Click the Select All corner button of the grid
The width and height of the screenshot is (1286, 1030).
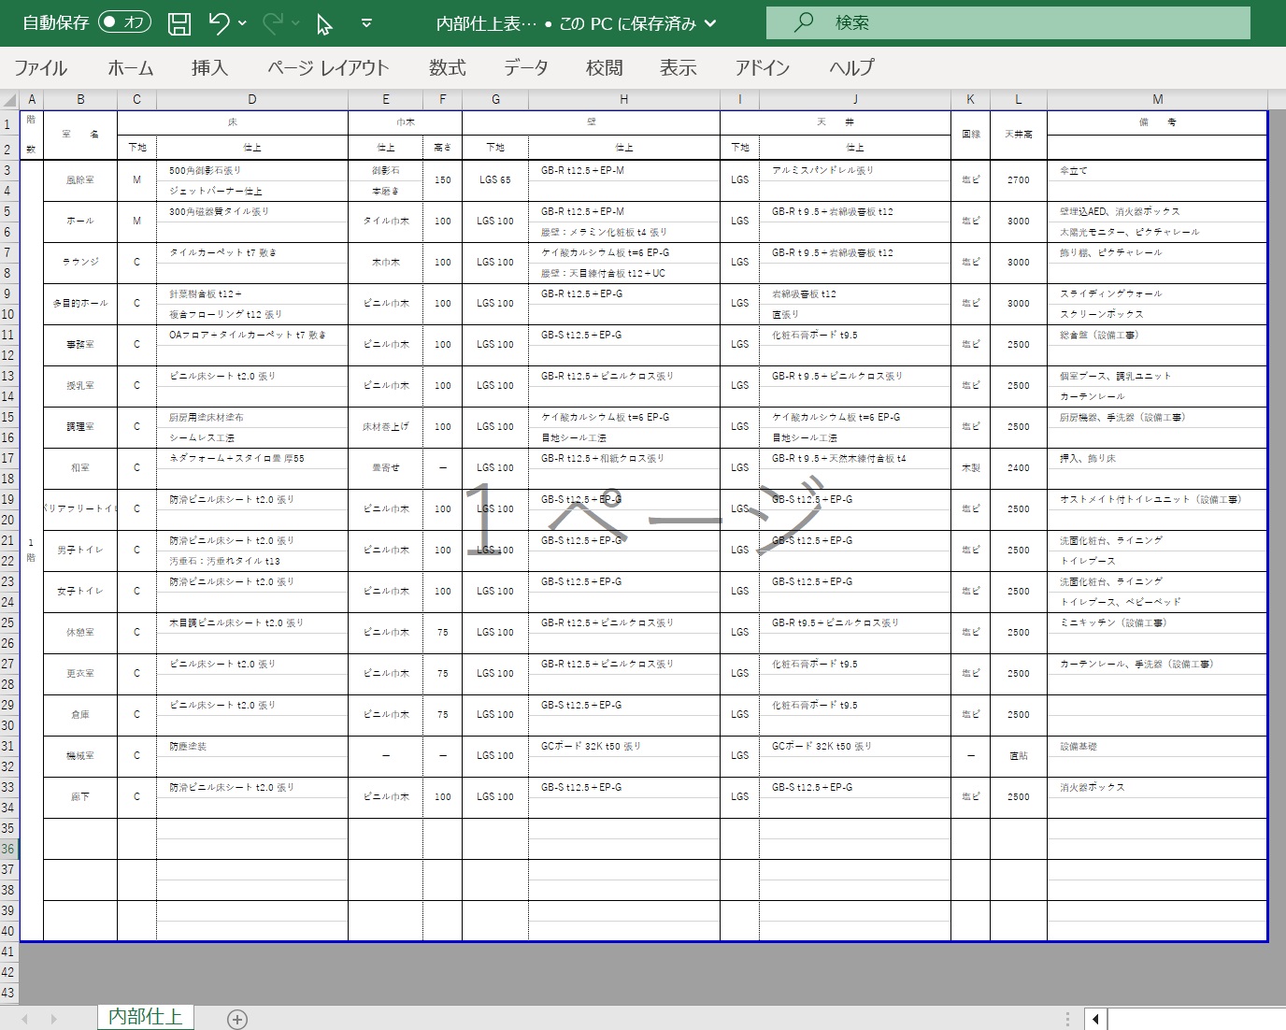9,98
